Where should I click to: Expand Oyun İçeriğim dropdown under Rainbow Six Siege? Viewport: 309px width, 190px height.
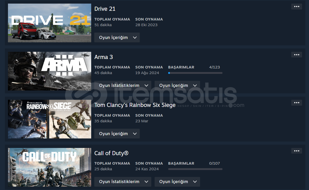tap(117, 134)
